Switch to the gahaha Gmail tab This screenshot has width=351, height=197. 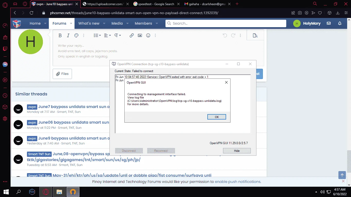click(x=207, y=4)
